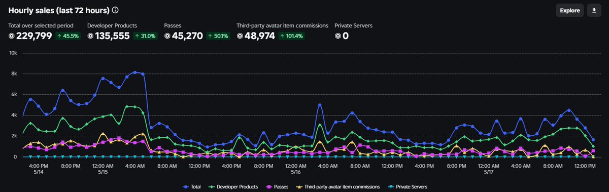Open the info icon beside Hourly sales title
Screen dimensions: 609x192
[115, 10]
